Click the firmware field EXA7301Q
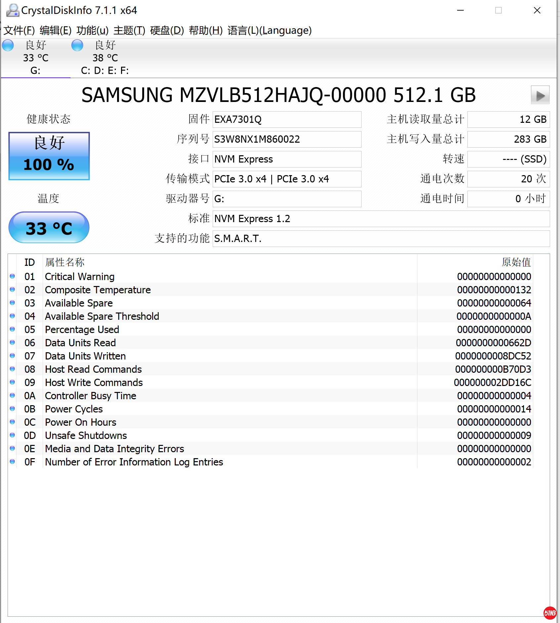560x623 pixels. [x=286, y=120]
